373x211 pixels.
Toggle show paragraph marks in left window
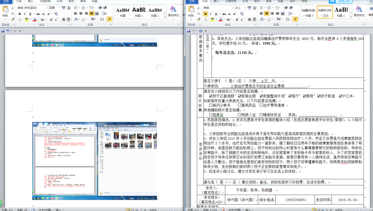pos(109,19)
